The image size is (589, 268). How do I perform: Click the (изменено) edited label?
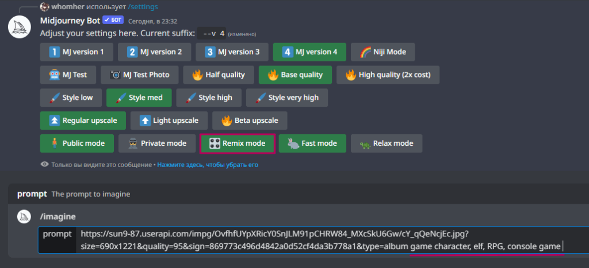(x=242, y=34)
